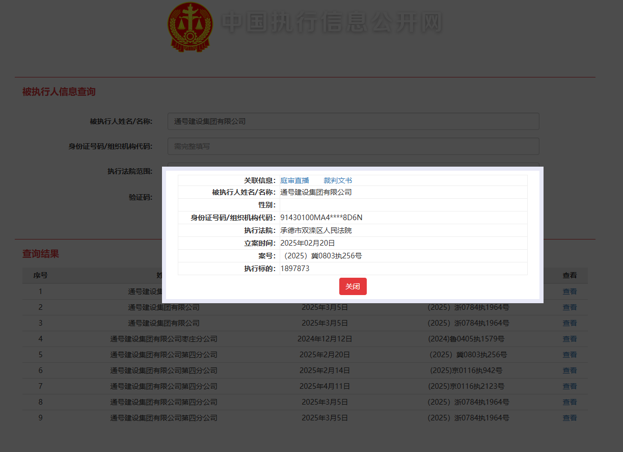The height and width of the screenshot is (452, 623).
Task: Select the filing date 2025年02月20日 in popup
Action: tap(308, 243)
